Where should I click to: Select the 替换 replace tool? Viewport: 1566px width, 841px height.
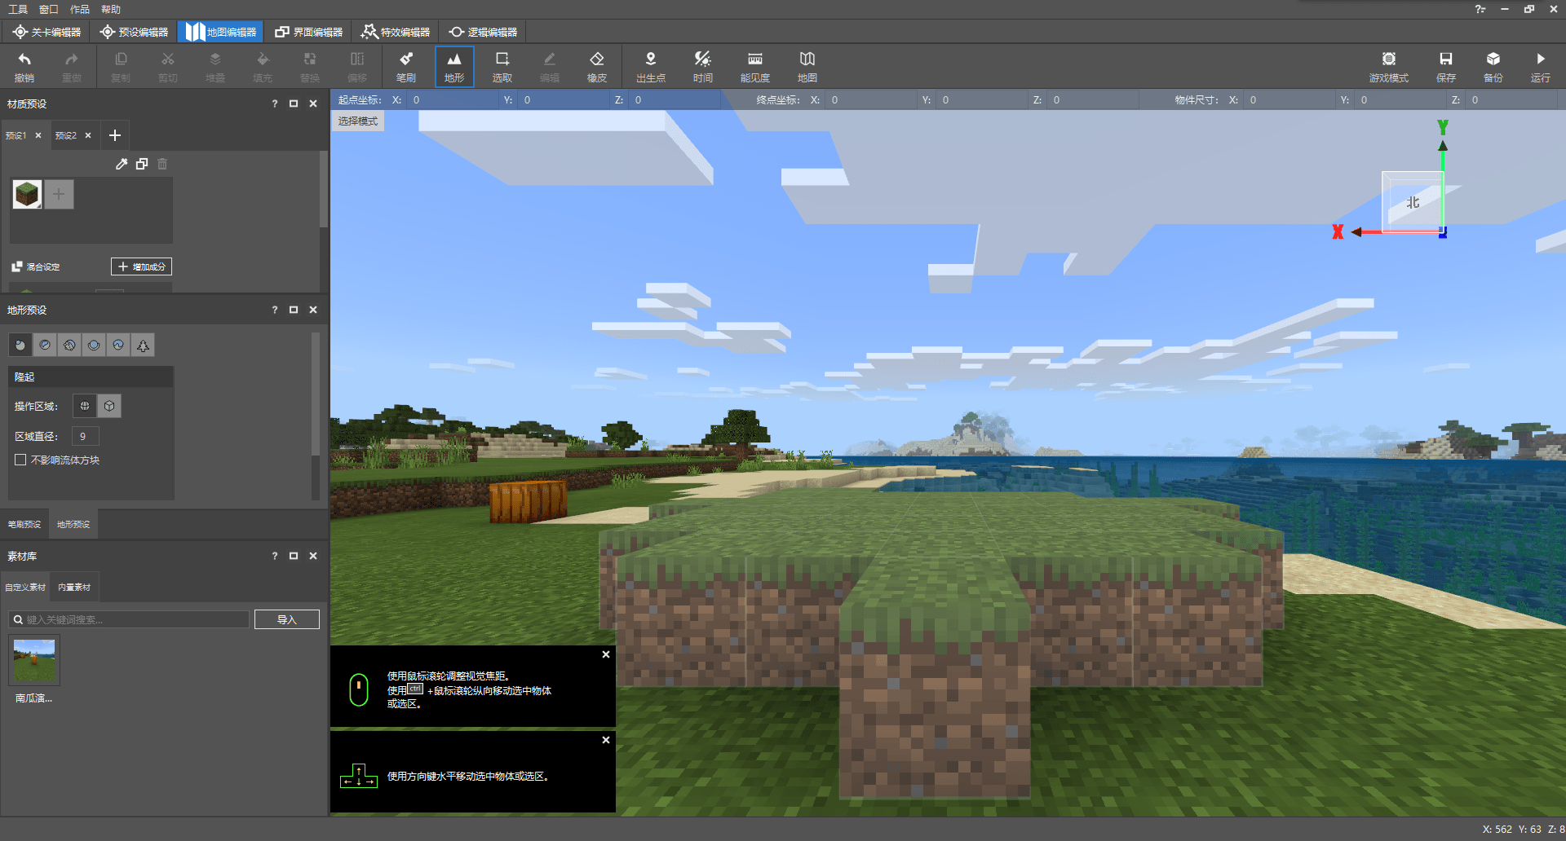point(310,66)
